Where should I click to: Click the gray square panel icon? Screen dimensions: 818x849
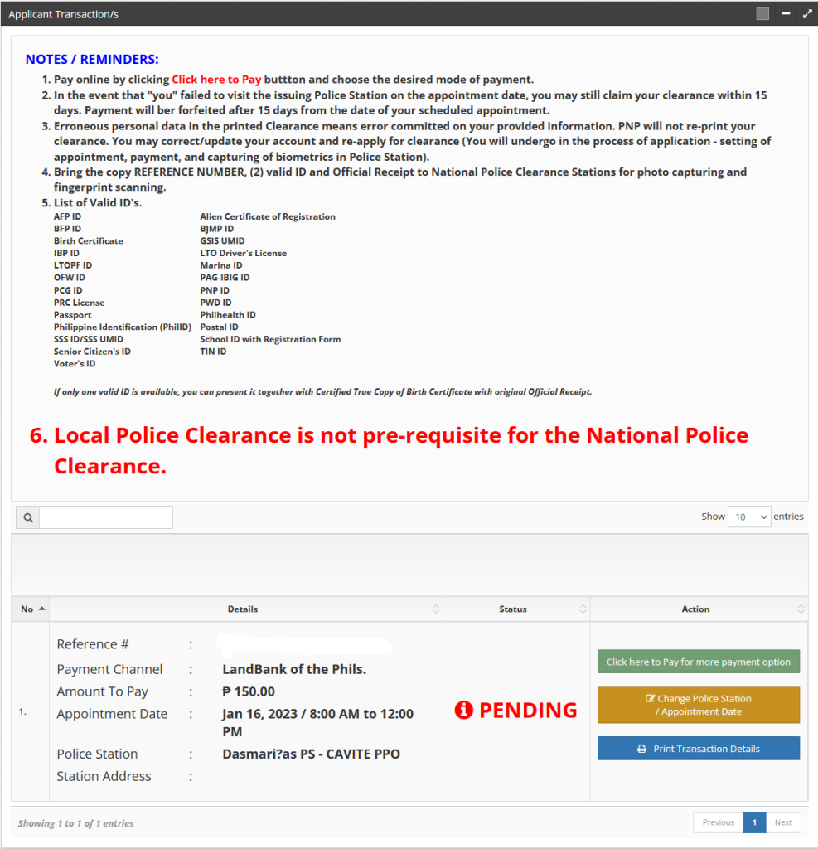[x=762, y=13]
